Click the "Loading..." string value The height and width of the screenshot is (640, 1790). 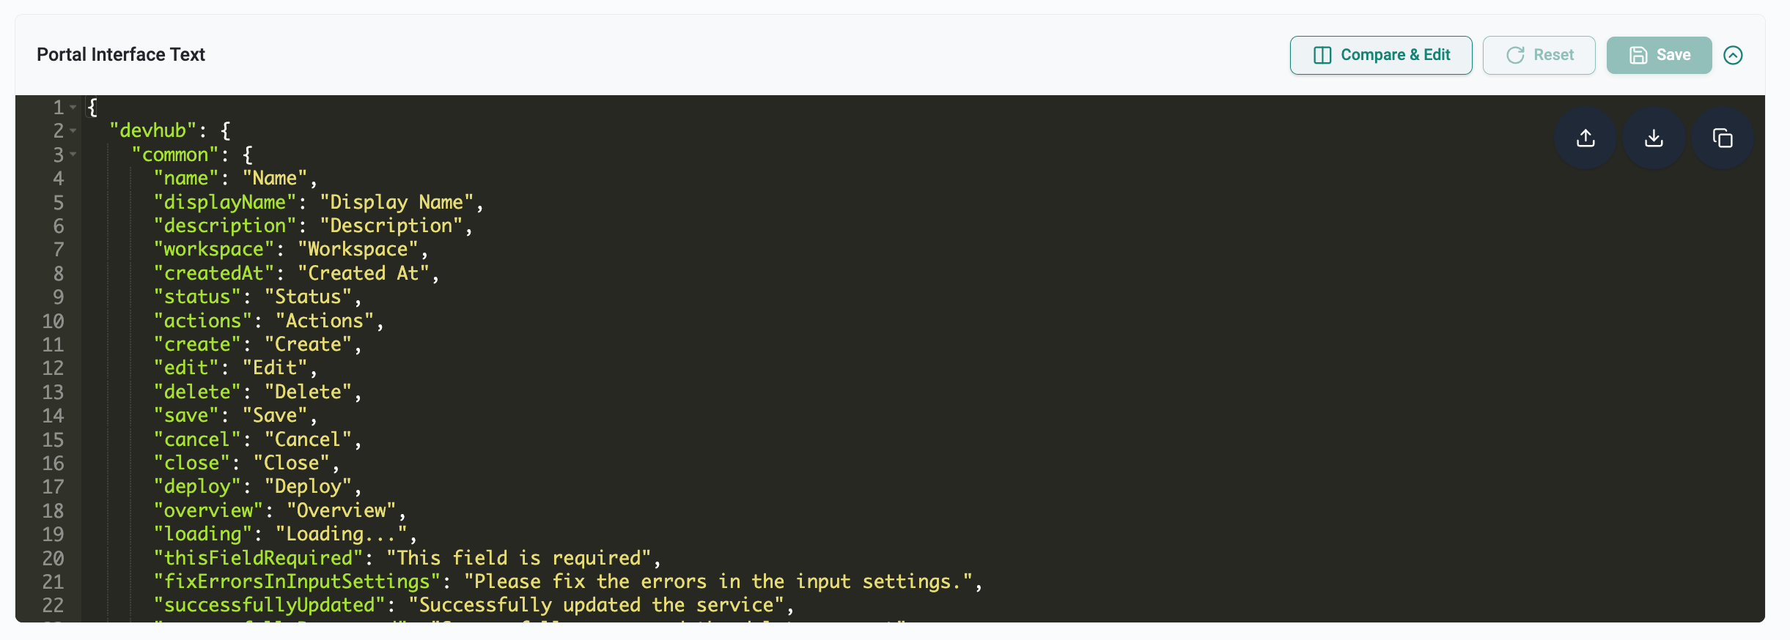click(341, 535)
